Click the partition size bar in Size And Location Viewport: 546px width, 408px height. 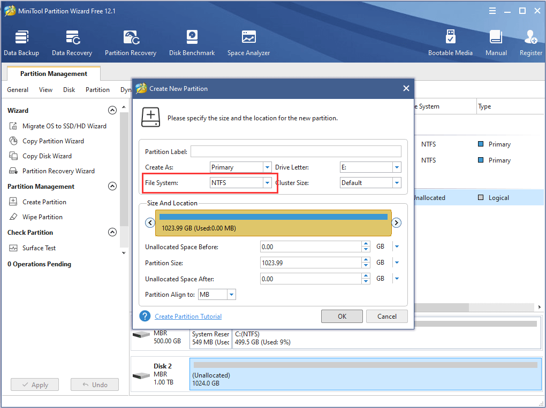[x=274, y=223]
